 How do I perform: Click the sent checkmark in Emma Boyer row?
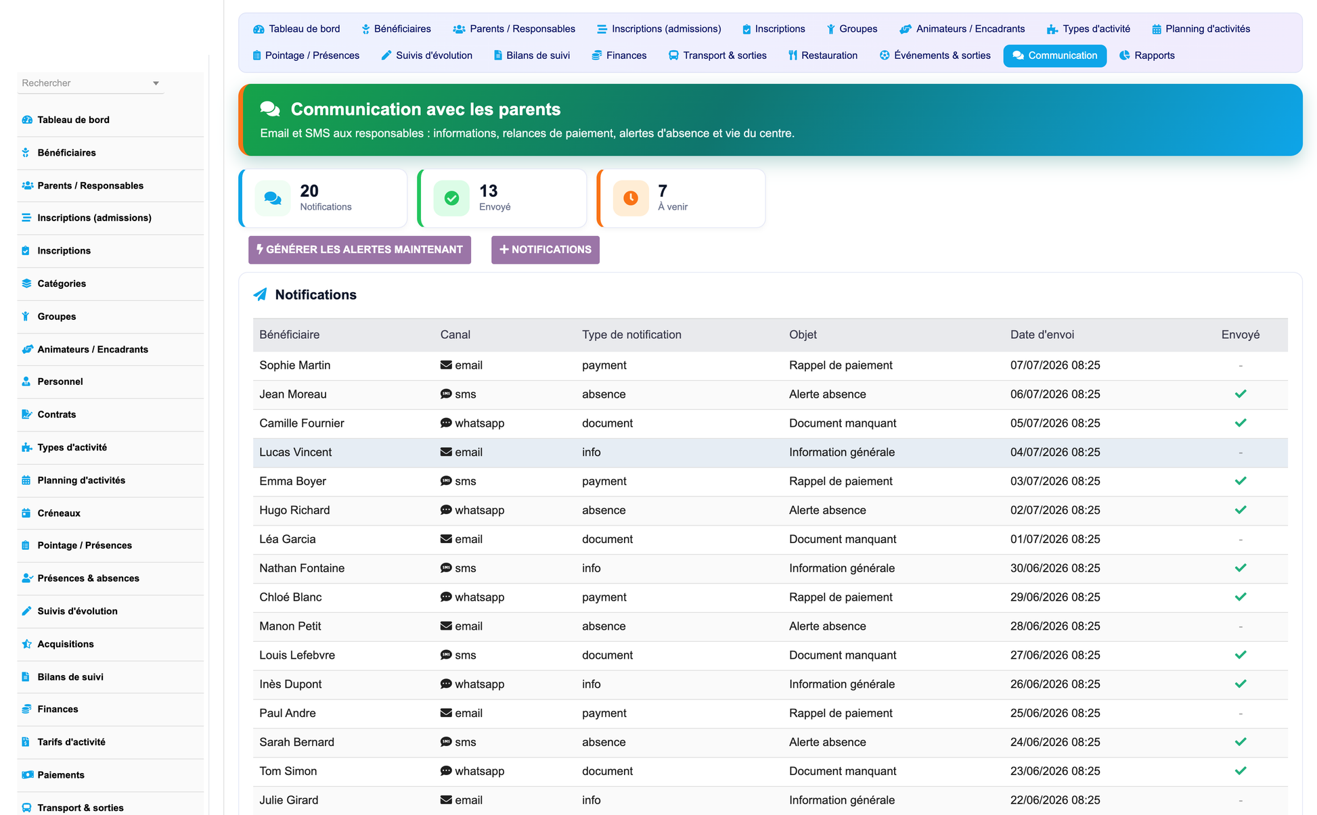pyautogui.click(x=1241, y=481)
